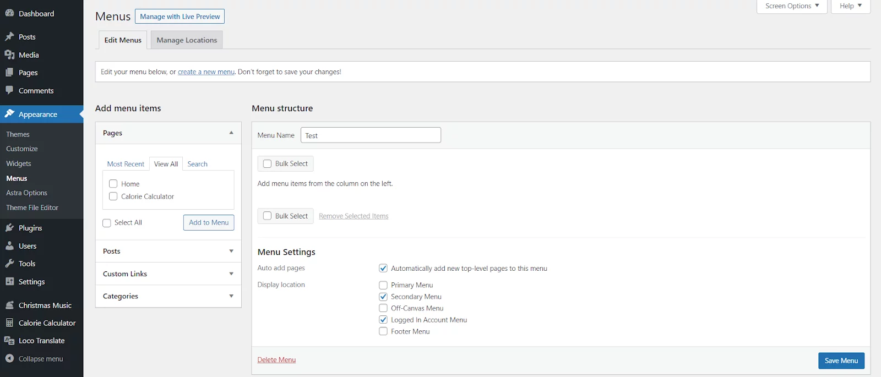
Task: Open the Screen Options dropdown
Action: pyautogui.click(x=792, y=6)
